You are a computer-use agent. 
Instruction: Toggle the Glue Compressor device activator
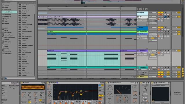(107, 83)
